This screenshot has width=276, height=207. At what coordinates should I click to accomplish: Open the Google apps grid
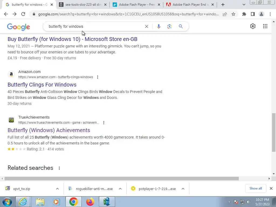[x=265, y=26]
